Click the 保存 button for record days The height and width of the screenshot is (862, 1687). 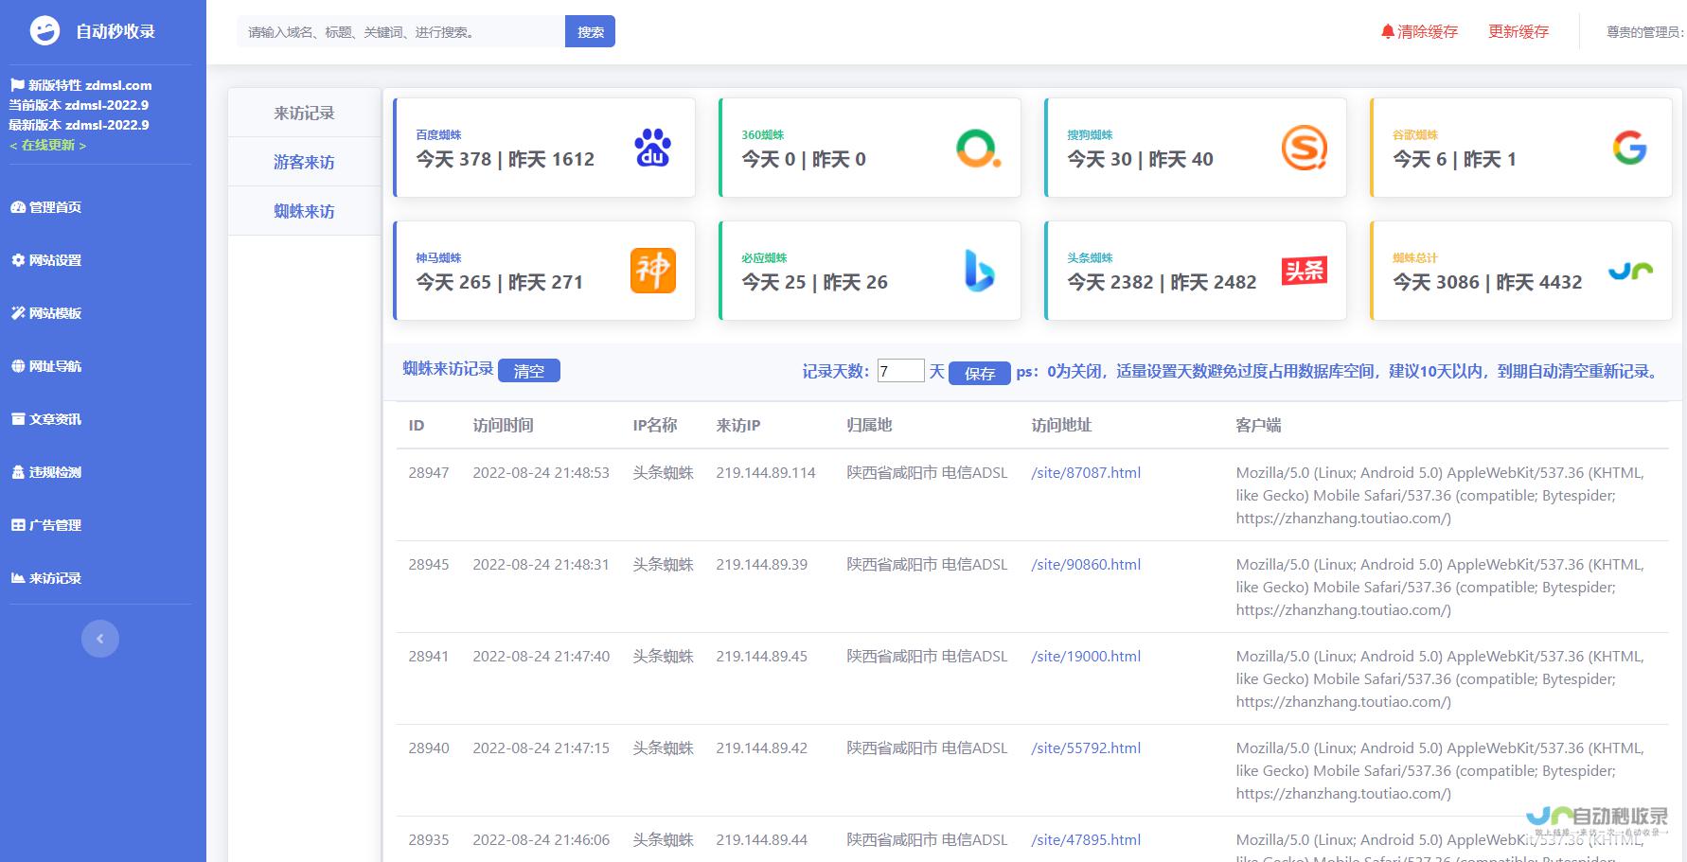point(980,373)
